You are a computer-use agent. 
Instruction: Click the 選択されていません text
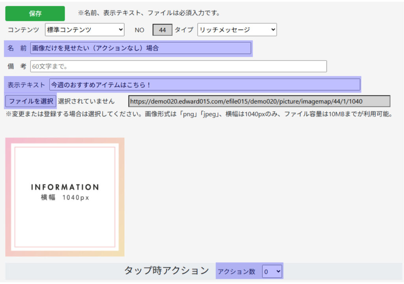[x=86, y=101]
